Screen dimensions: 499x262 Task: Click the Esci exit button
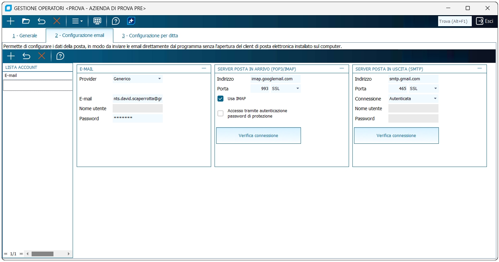click(485, 21)
